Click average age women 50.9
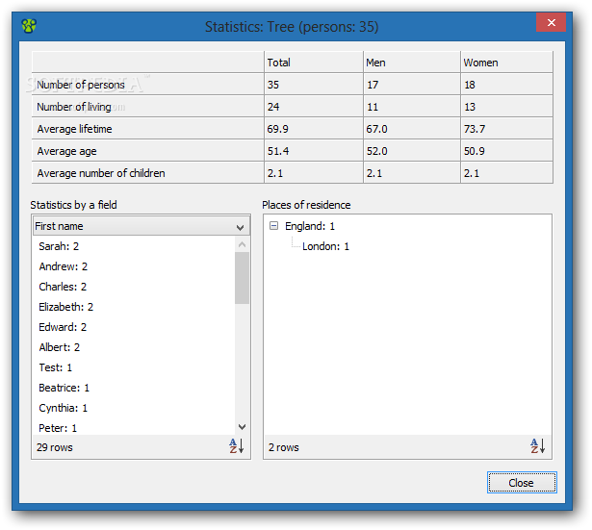 click(x=506, y=151)
